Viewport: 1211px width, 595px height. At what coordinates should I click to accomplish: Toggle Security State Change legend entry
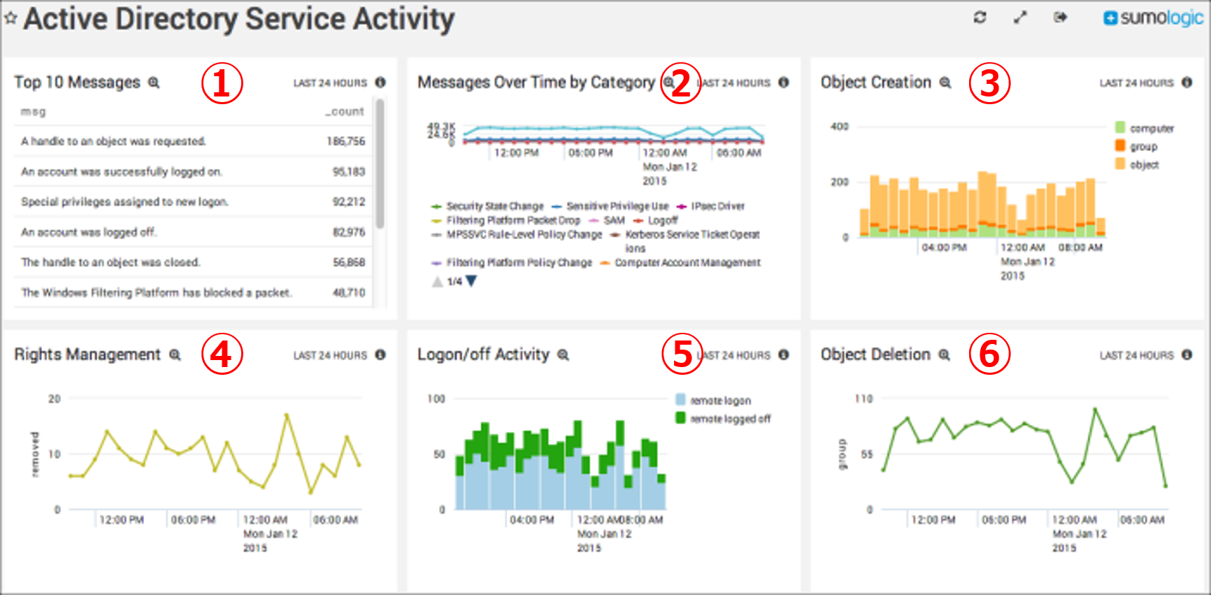click(x=487, y=206)
